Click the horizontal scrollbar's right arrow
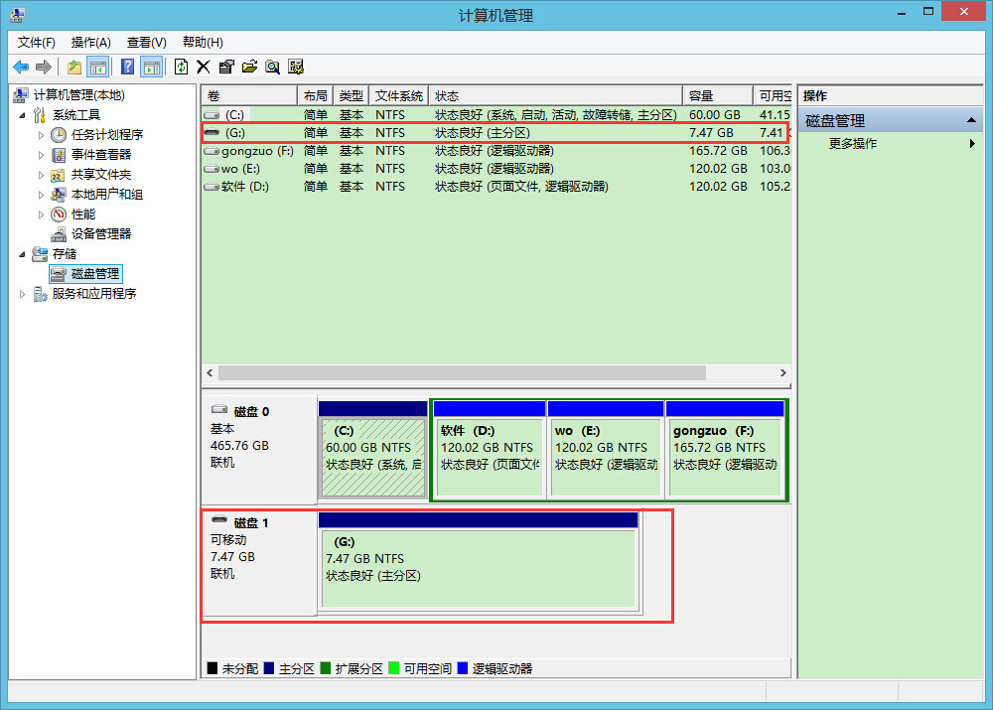This screenshot has height=710, width=993. (783, 373)
